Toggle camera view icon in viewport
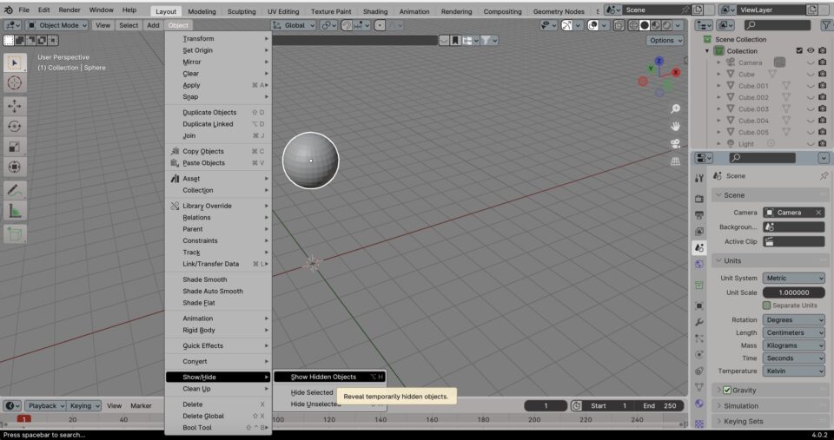Screen dimensions: 834x440 675,143
